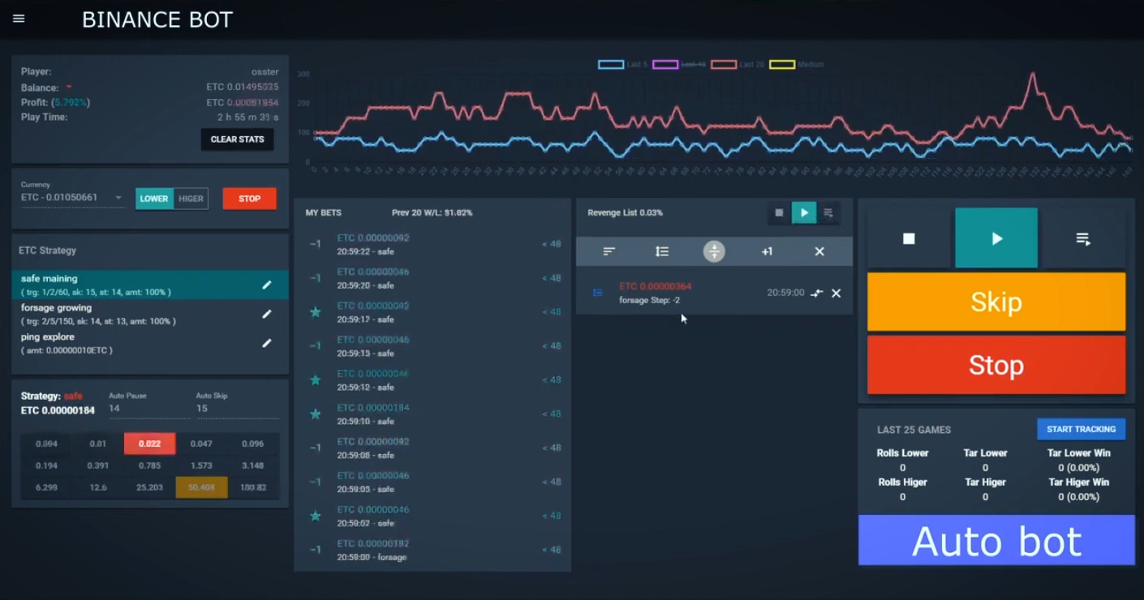Click the playlist icon beside large play button
This screenshot has width=1144, height=600.
pyautogui.click(x=1083, y=238)
